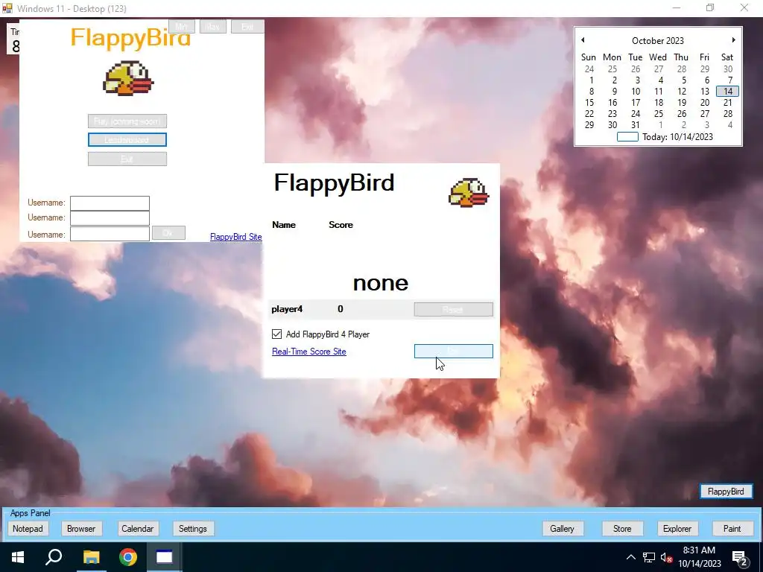The image size is (763, 572).
Task: Click the muted volume tray icon
Action: tap(666, 557)
